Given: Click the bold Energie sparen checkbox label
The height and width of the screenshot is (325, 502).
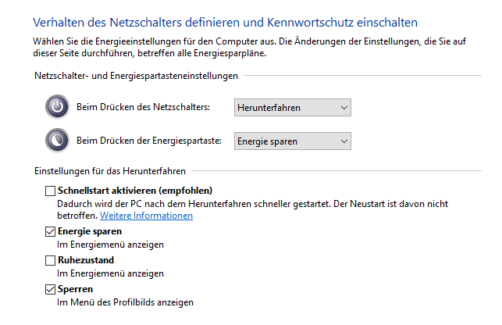Looking at the screenshot, I should point(90,232).
